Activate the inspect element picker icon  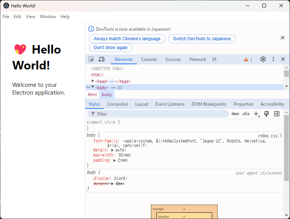coord(91,59)
